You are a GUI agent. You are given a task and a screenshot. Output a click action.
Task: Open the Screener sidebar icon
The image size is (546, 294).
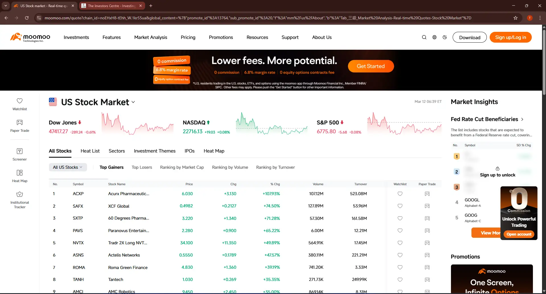[x=20, y=154]
